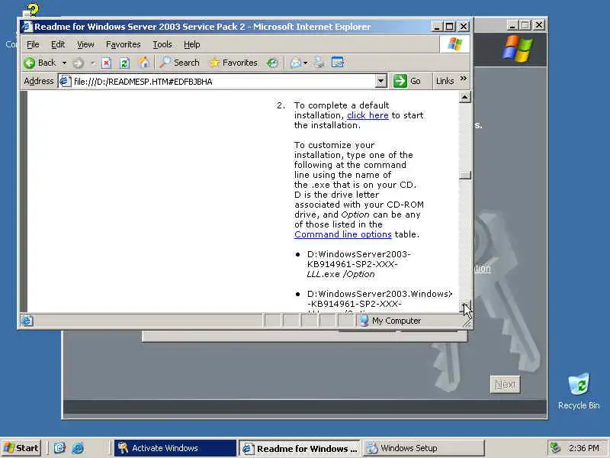Viewport: 610px width, 458px height.
Task: Open the Forward history dropdown arrow
Action: pos(93,63)
